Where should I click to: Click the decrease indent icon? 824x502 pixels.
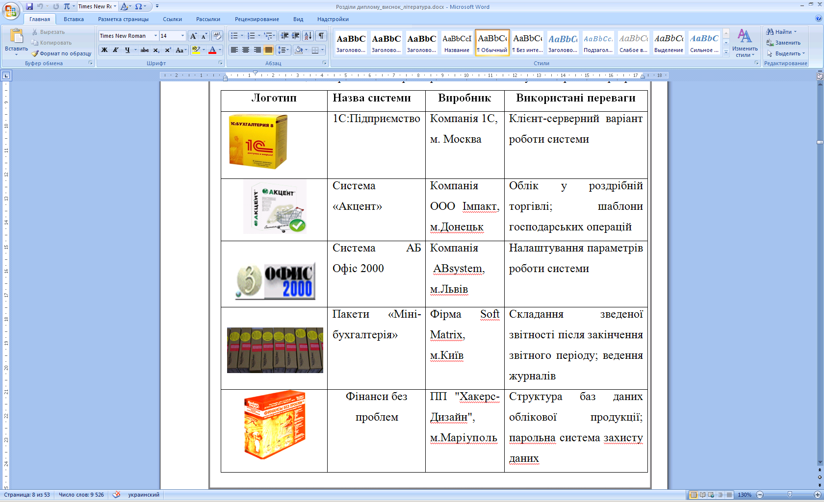click(284, 36)
